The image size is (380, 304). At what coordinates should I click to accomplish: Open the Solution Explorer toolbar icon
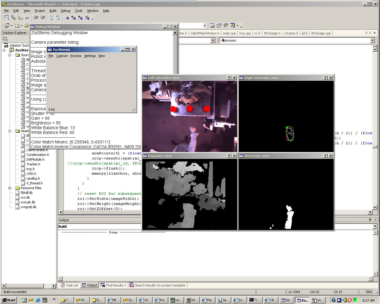212,26
